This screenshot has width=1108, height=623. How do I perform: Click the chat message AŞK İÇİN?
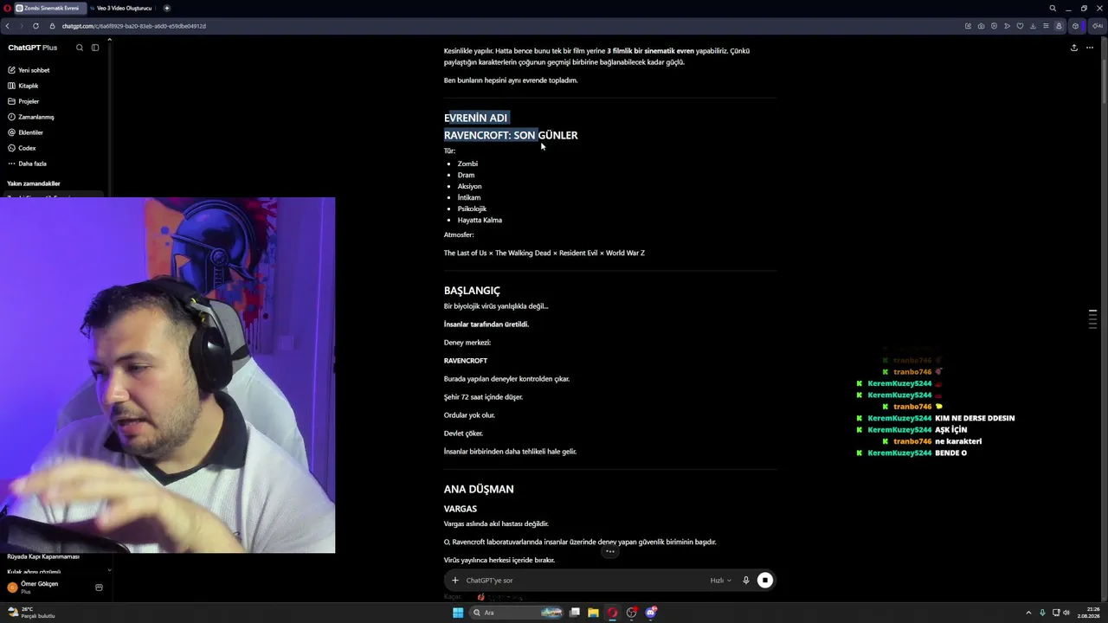(951, 430)
